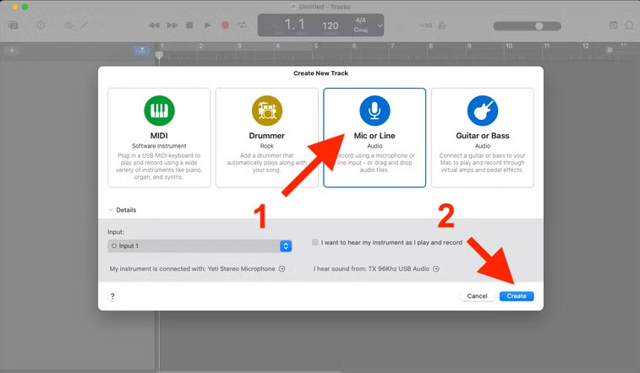This screenshot has width=640, height=373.
Task: Cancel the Create New Track dialog
Action: pyautogui.click(x=477, y=296)
